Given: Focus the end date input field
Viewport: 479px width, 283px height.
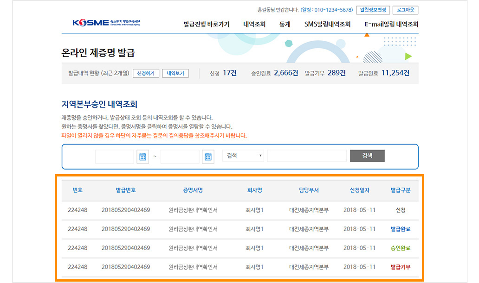Looking at the screenshot, I should pyautogui.click(x=180, y=157).
